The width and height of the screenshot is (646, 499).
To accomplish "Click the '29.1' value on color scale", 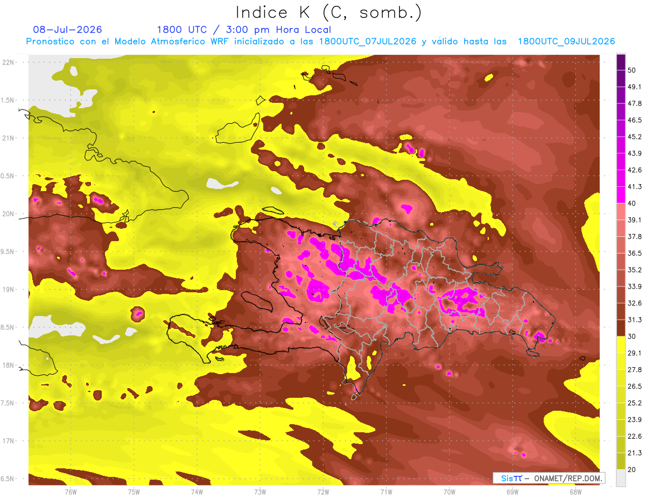I will point(634,353).
